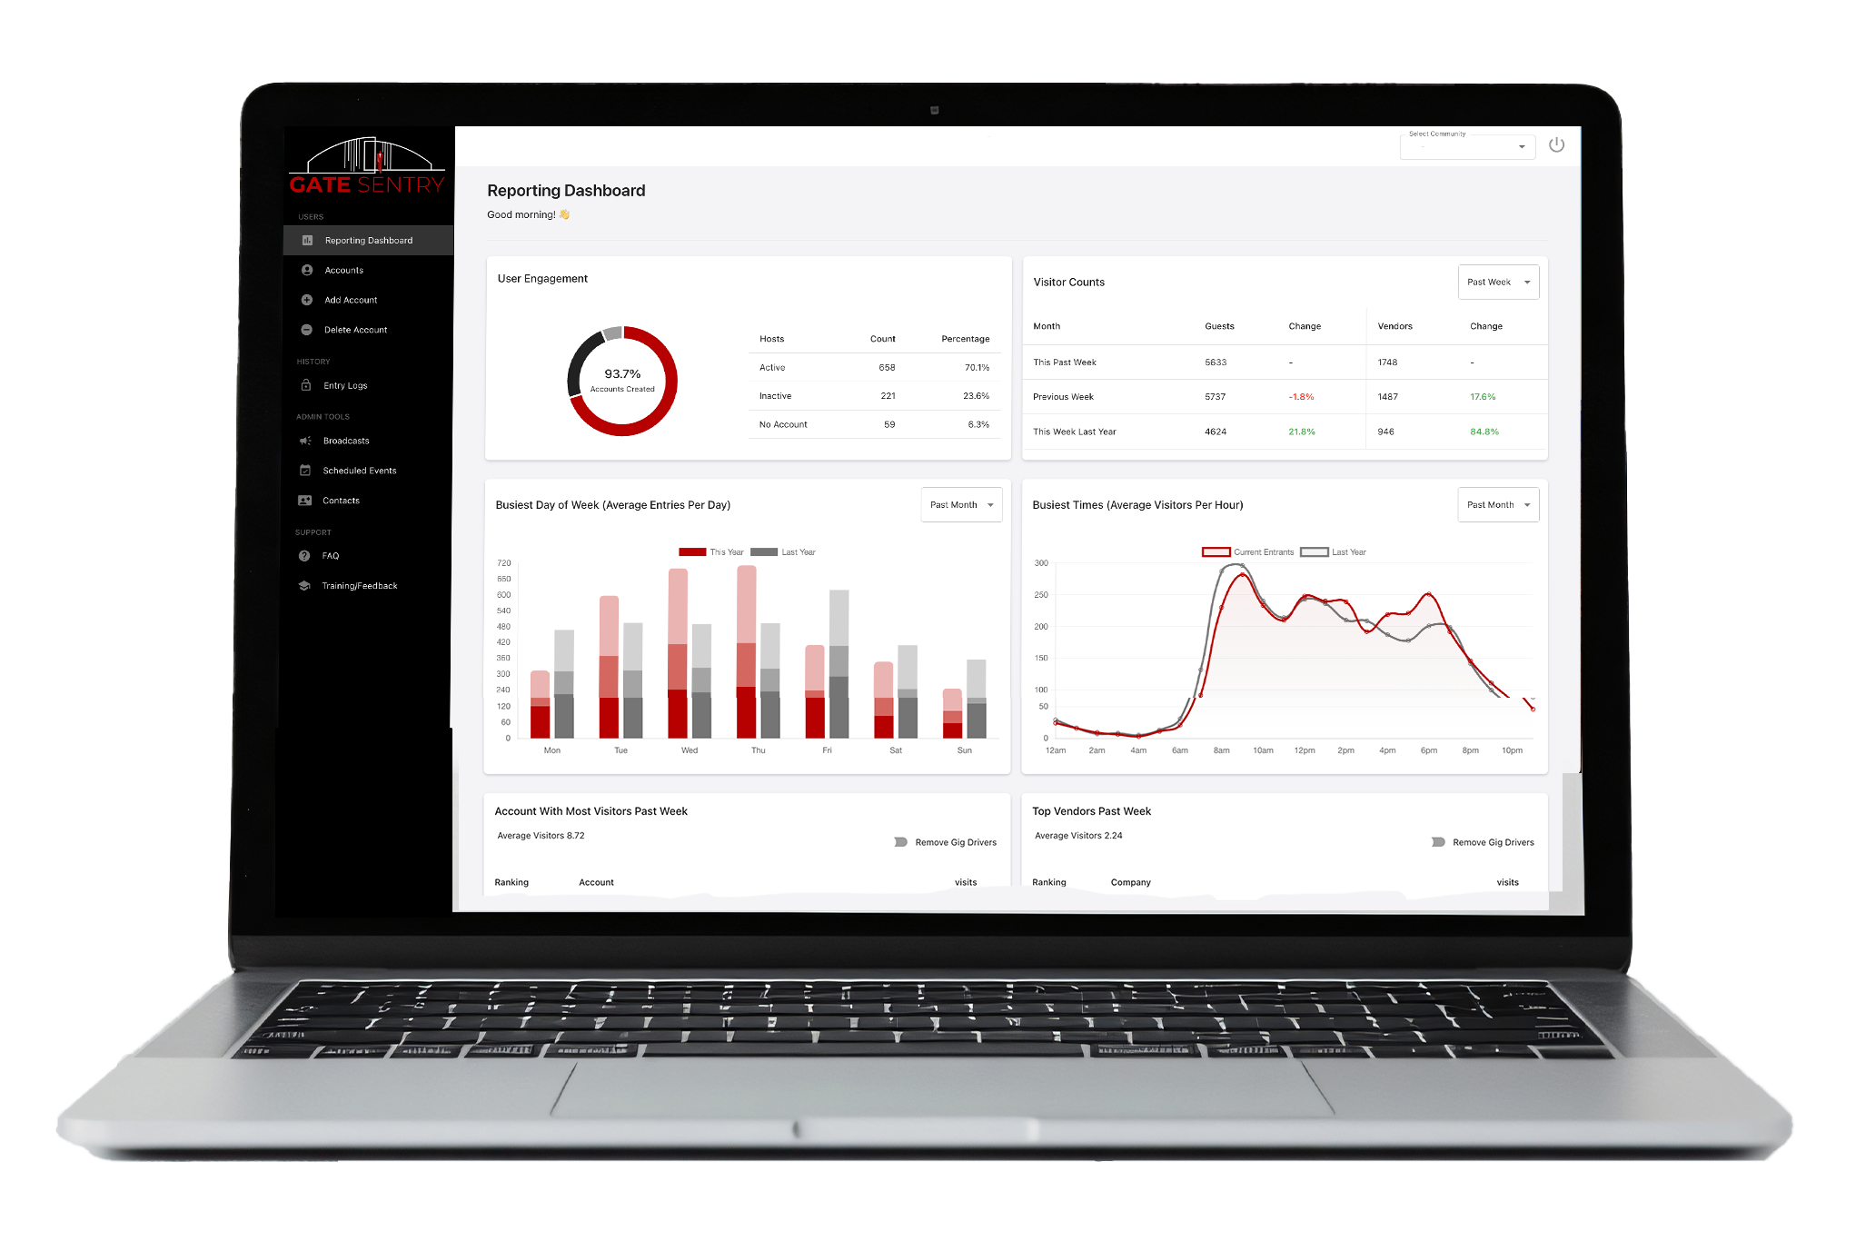Click the Entry Logs history icon
The image size is (1856, 1251).
click(x=307, y=384)
